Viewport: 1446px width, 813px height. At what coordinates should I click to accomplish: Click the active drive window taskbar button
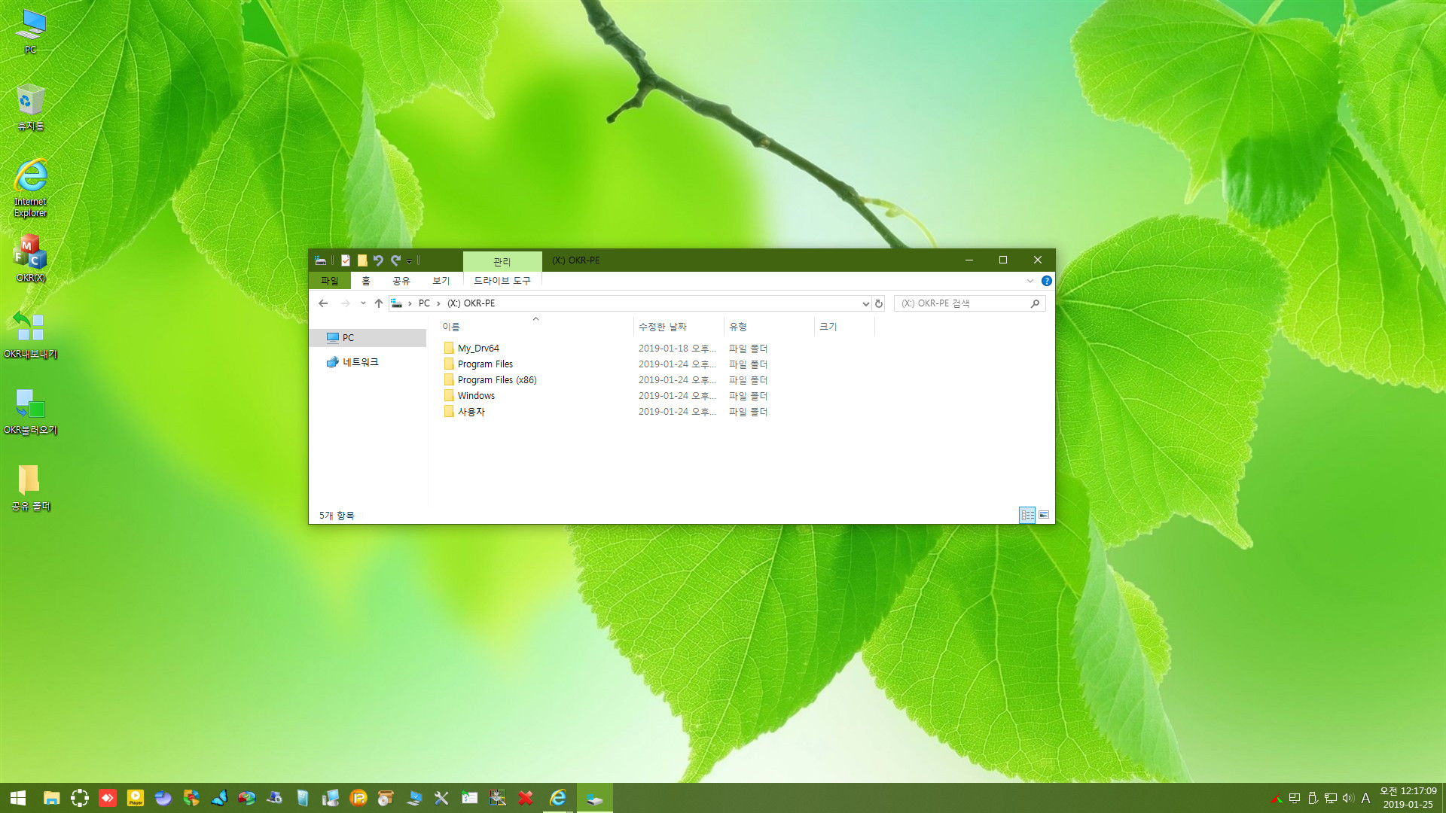click(595, 798)
